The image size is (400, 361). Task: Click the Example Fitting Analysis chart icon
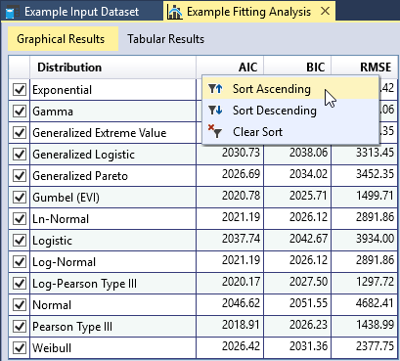click(x=174, y=12)
